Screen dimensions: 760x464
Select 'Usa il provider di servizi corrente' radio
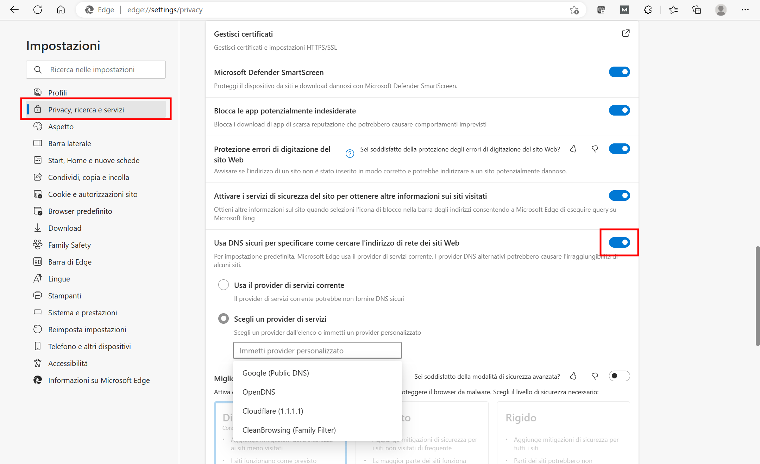pyautogui.click(x=224, y=285)
